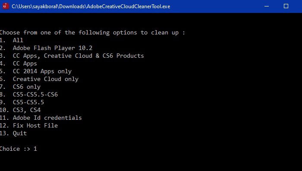Click the CC 2014 Apps only line
This screenshot has height=171, width=302.
pyautogui.click(x=36, y=72)
